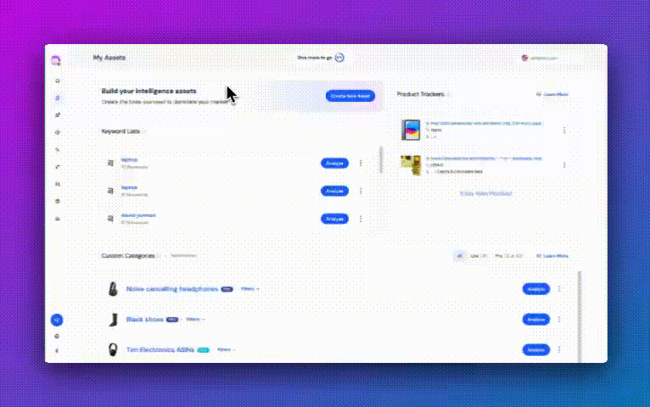
Task: Analyze the david yurman keyword list
Action: [334, 219]
